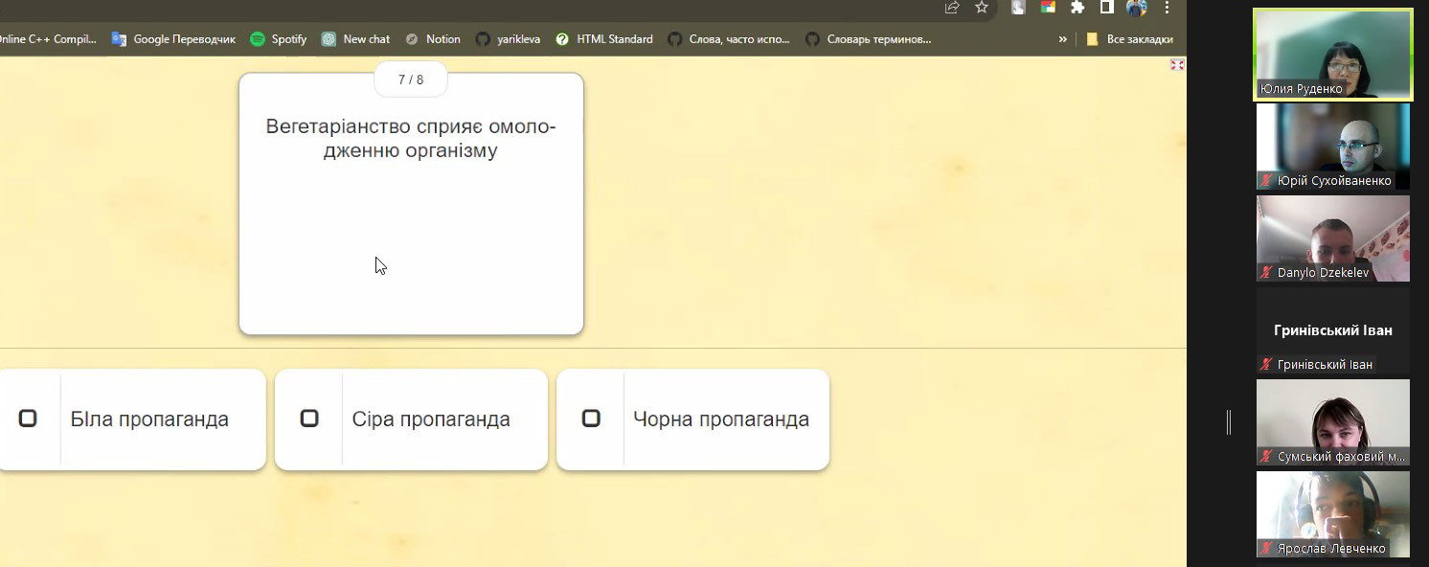Click the Notion bookmark favicon
The height and width of the screenshot is (567, 1429).
tap(412, 39)
